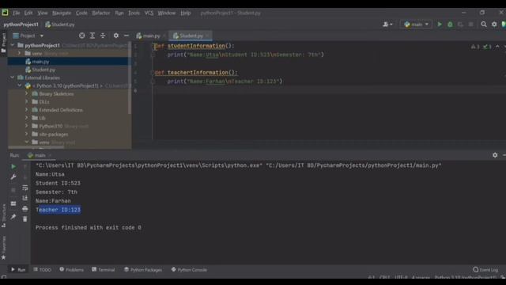Click the stop button in the top toolbar
Screen dimensions: 506x285
click(471, 25)
